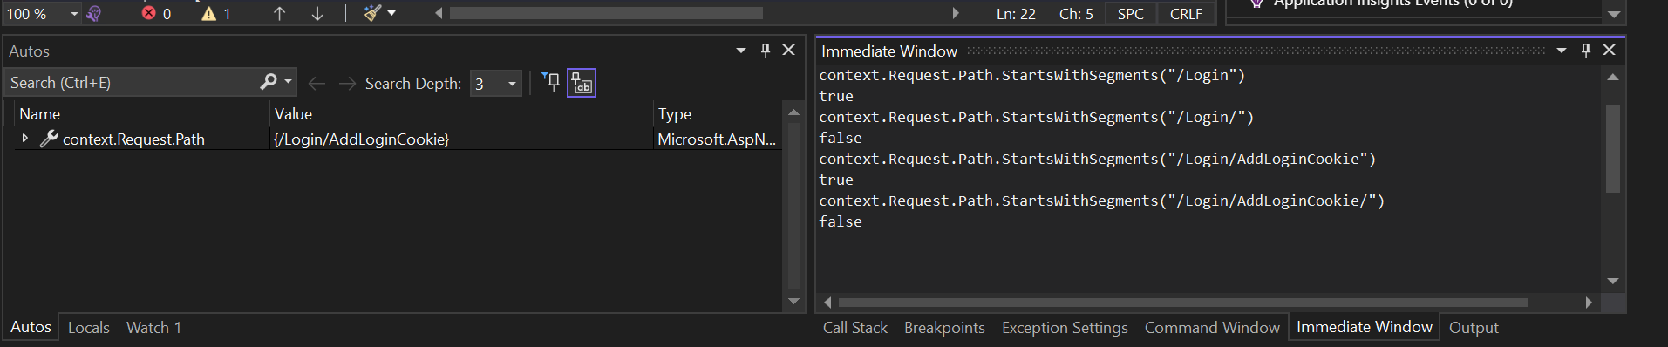Image resolution: width=1668 pixels, height=347 pixels.
Task: Click Immediate Window vertical scrollbar up arrow
Action: coord(1613,78)
